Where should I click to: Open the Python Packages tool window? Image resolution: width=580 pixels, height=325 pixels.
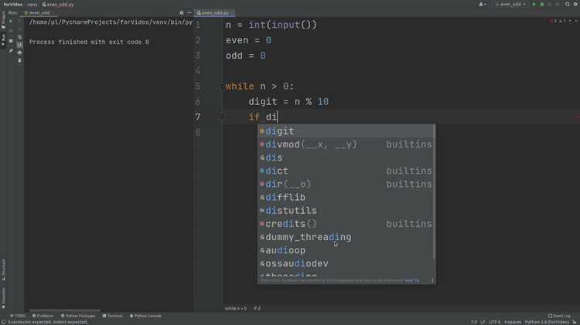(x=78, y=316)
